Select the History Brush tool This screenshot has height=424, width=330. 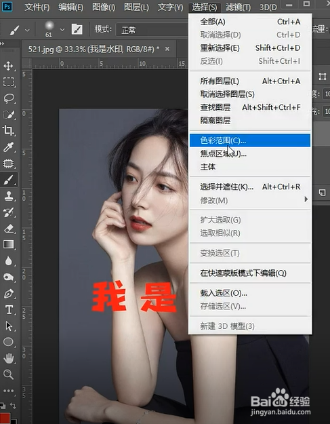point(8,212)
